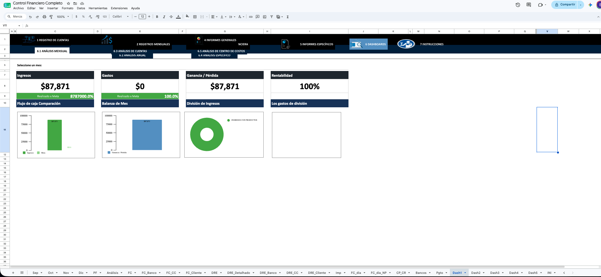Screen dimensions: 601x277
Task: Open 7 Instrucciones section
Action: tap(432, 44)
